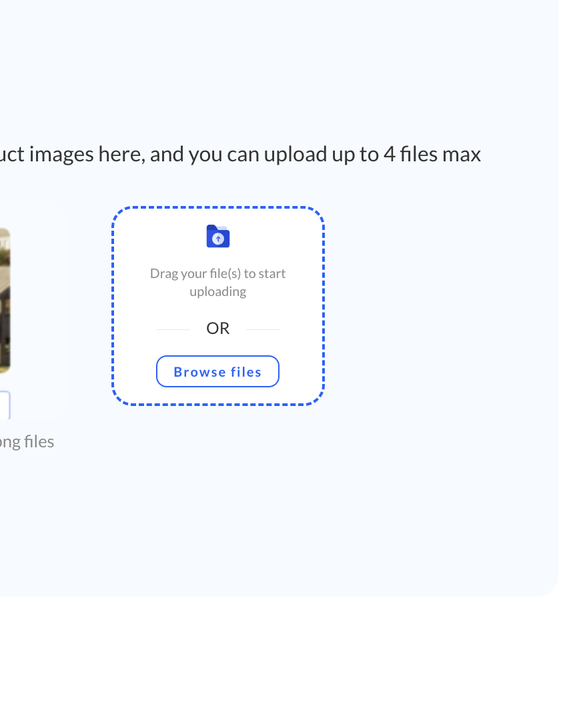Click the blue folder upload icon

coord(218,236)
